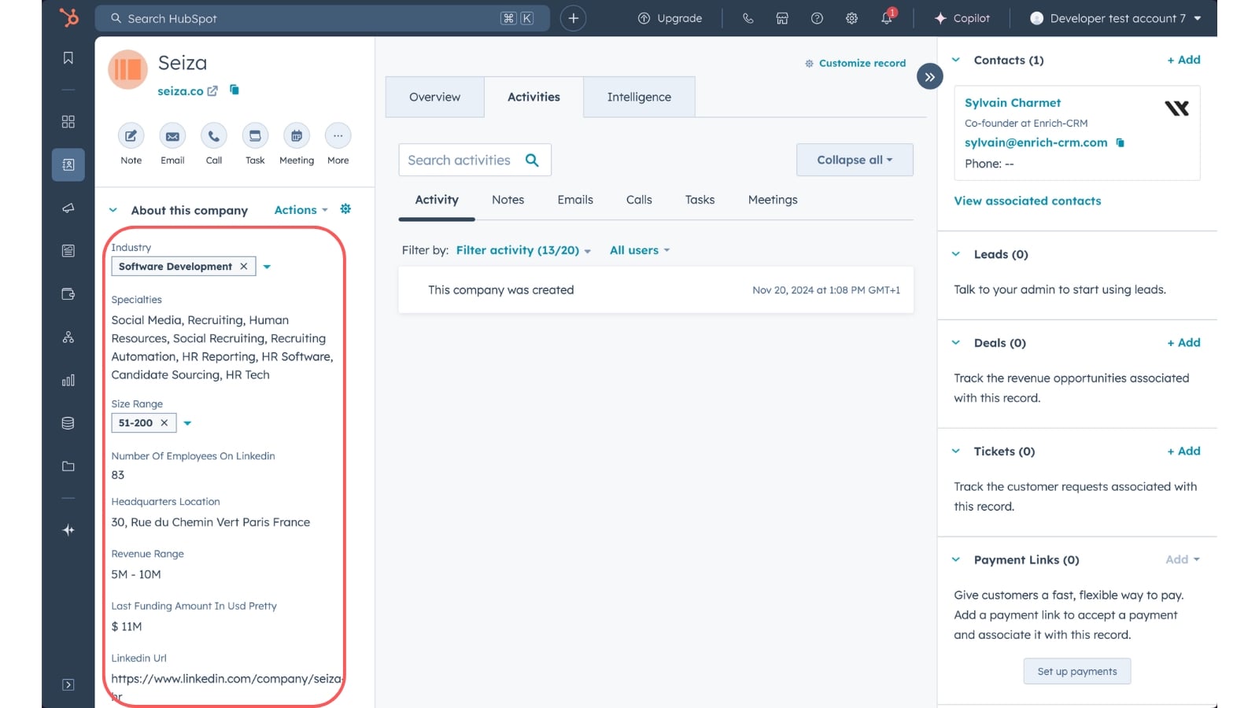The height and width of the screenshot is (708, 1259).
Task: Open the Note action icon
Action: tap(131, 136)
